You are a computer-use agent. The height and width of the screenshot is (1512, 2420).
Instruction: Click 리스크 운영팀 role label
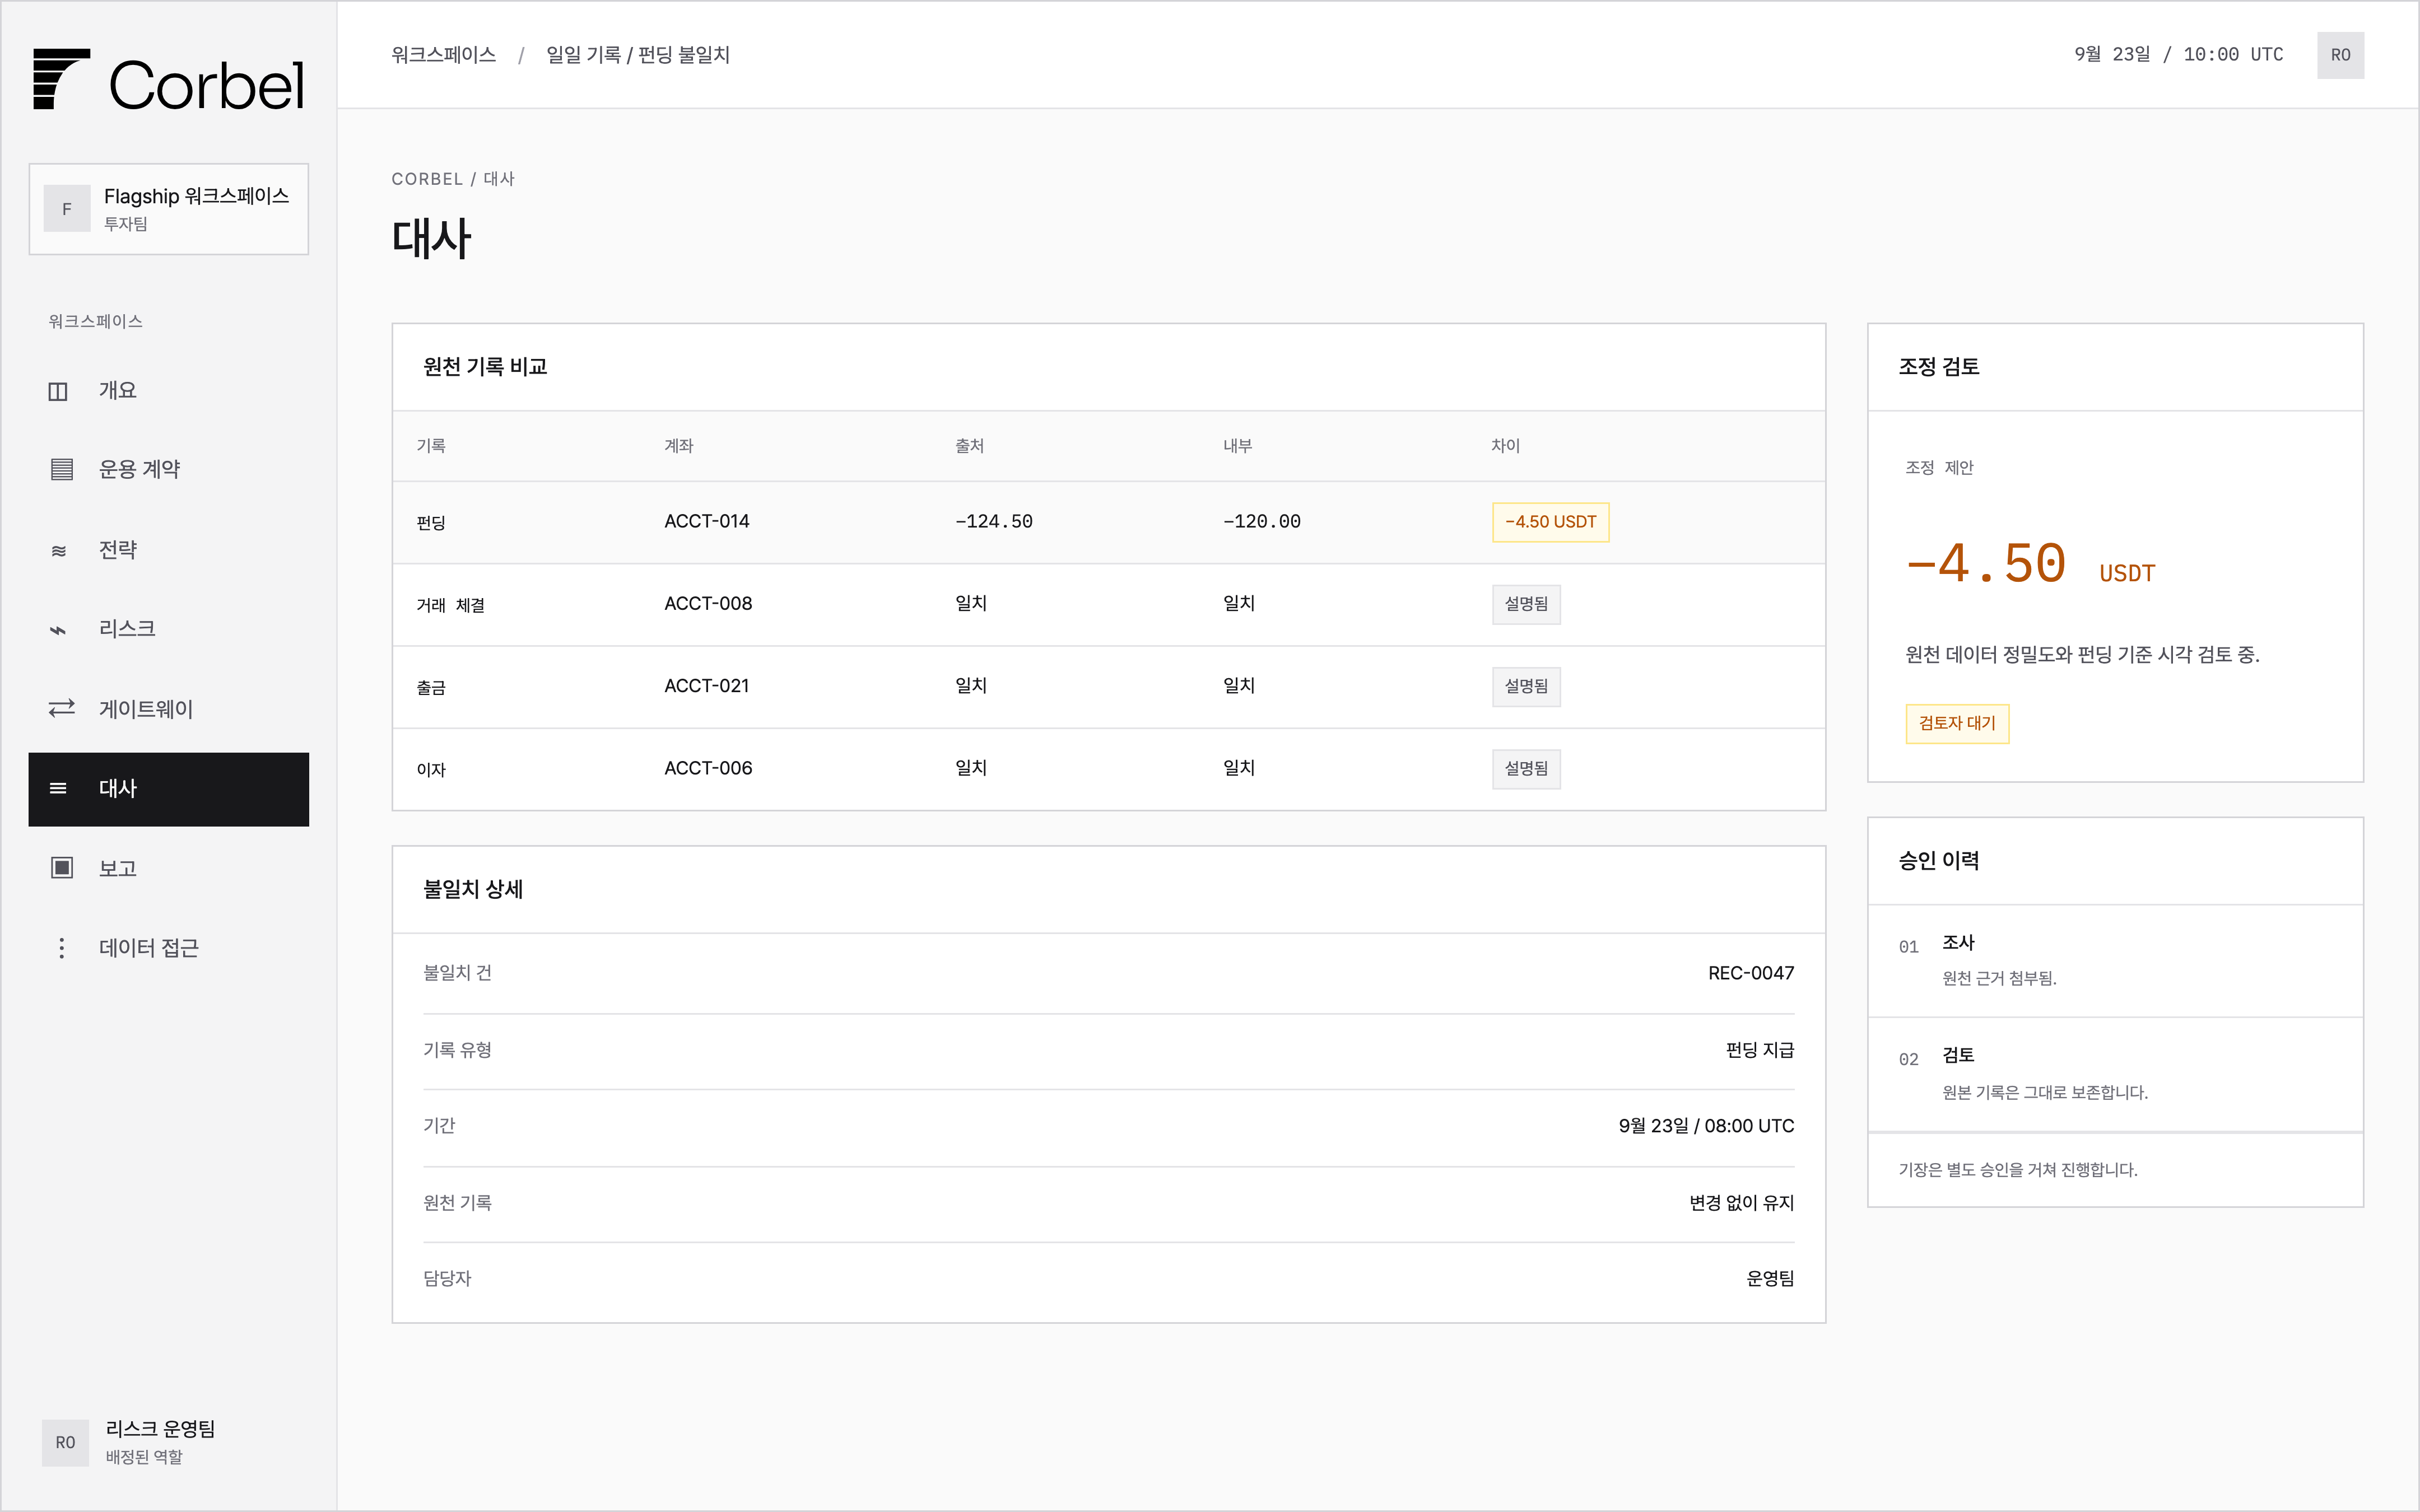click(x=161, y=1429)
